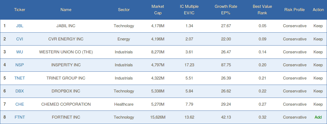
Task: Click the 3.61 IC multiple value
Action: 189,52
